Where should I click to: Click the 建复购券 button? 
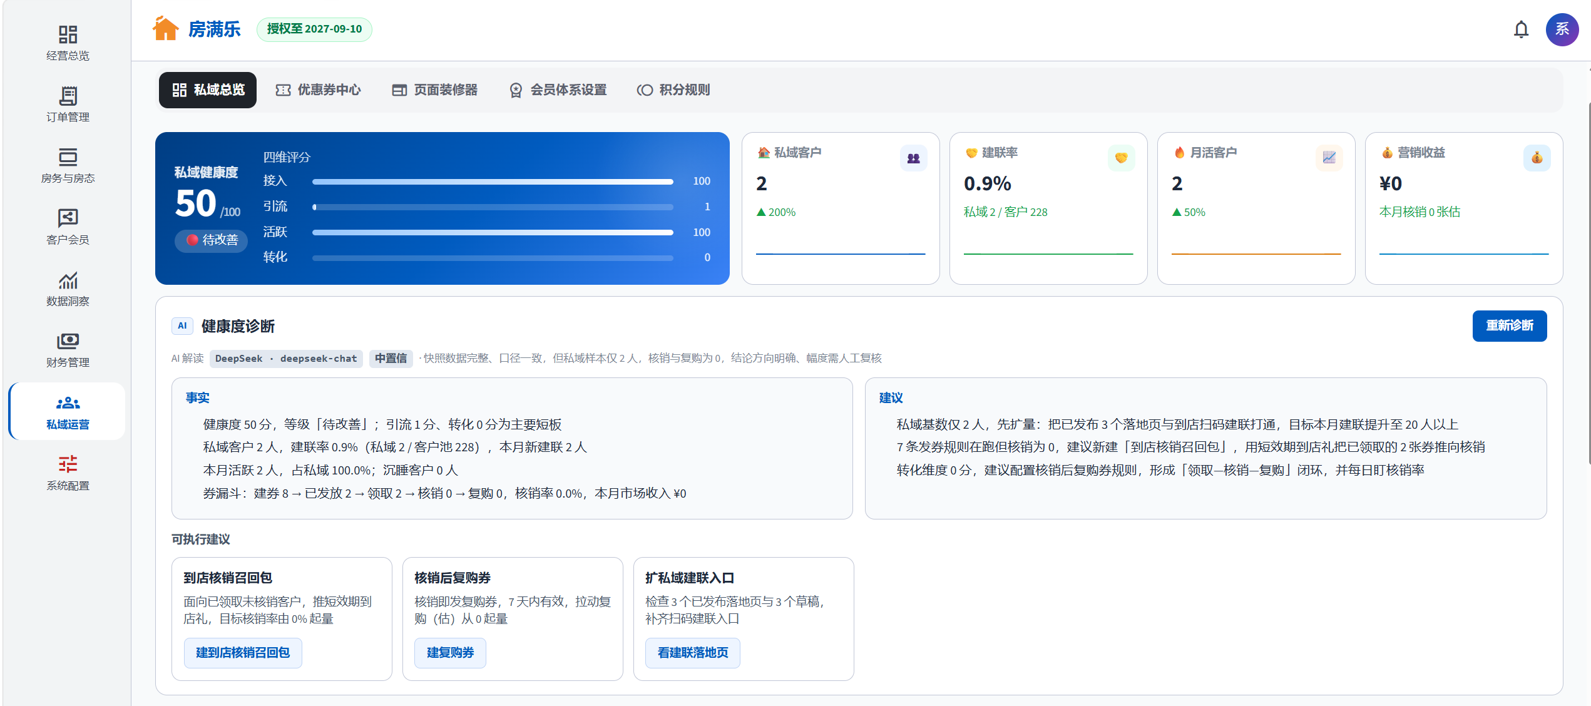coord(450,653)
